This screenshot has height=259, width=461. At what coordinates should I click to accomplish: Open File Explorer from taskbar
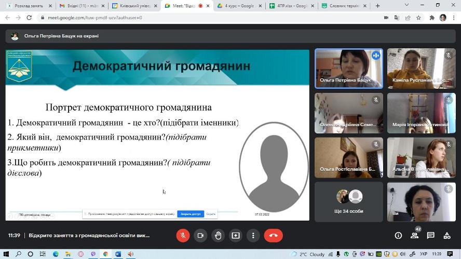coord(68,254)
